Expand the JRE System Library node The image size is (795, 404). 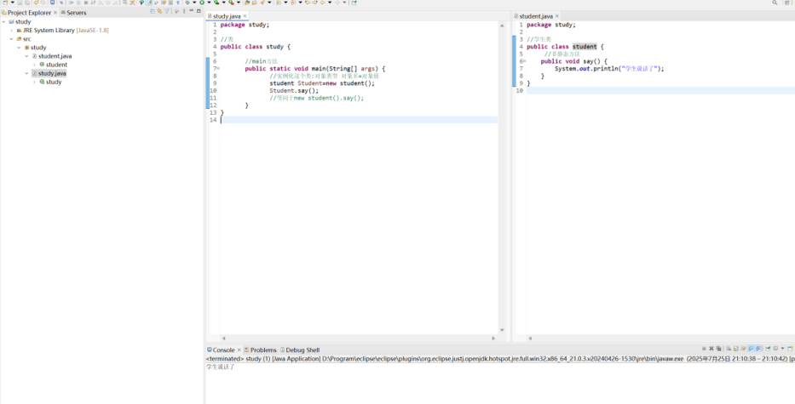tap(11, 31)
